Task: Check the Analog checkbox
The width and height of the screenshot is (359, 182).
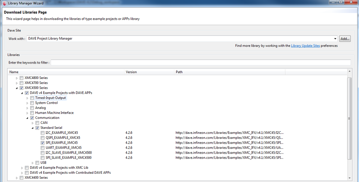Action: tap(32, 108)
